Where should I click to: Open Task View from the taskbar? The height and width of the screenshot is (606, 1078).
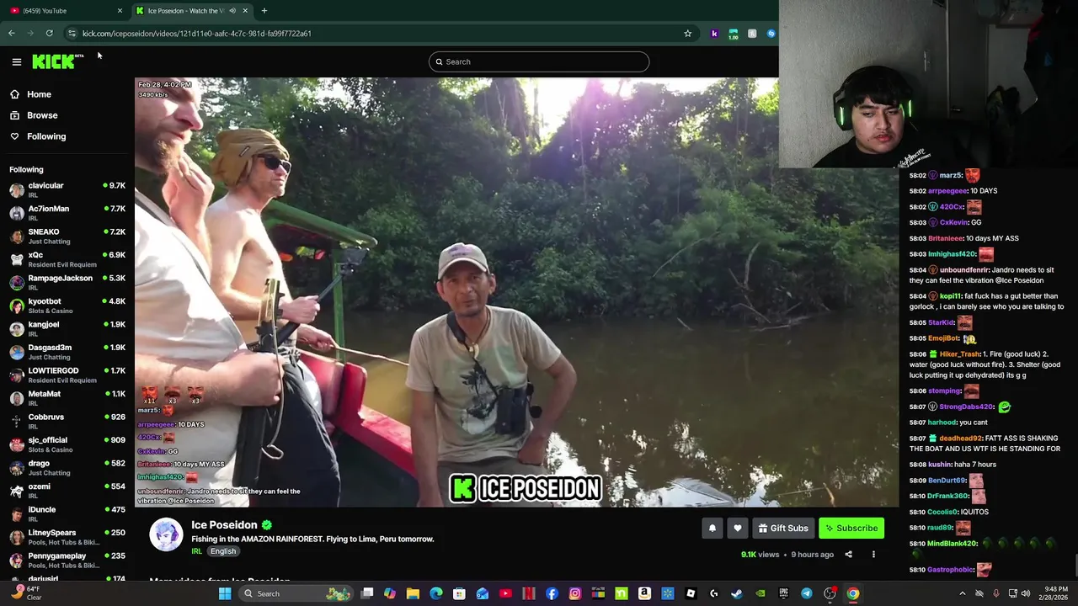tap(367, 593)
